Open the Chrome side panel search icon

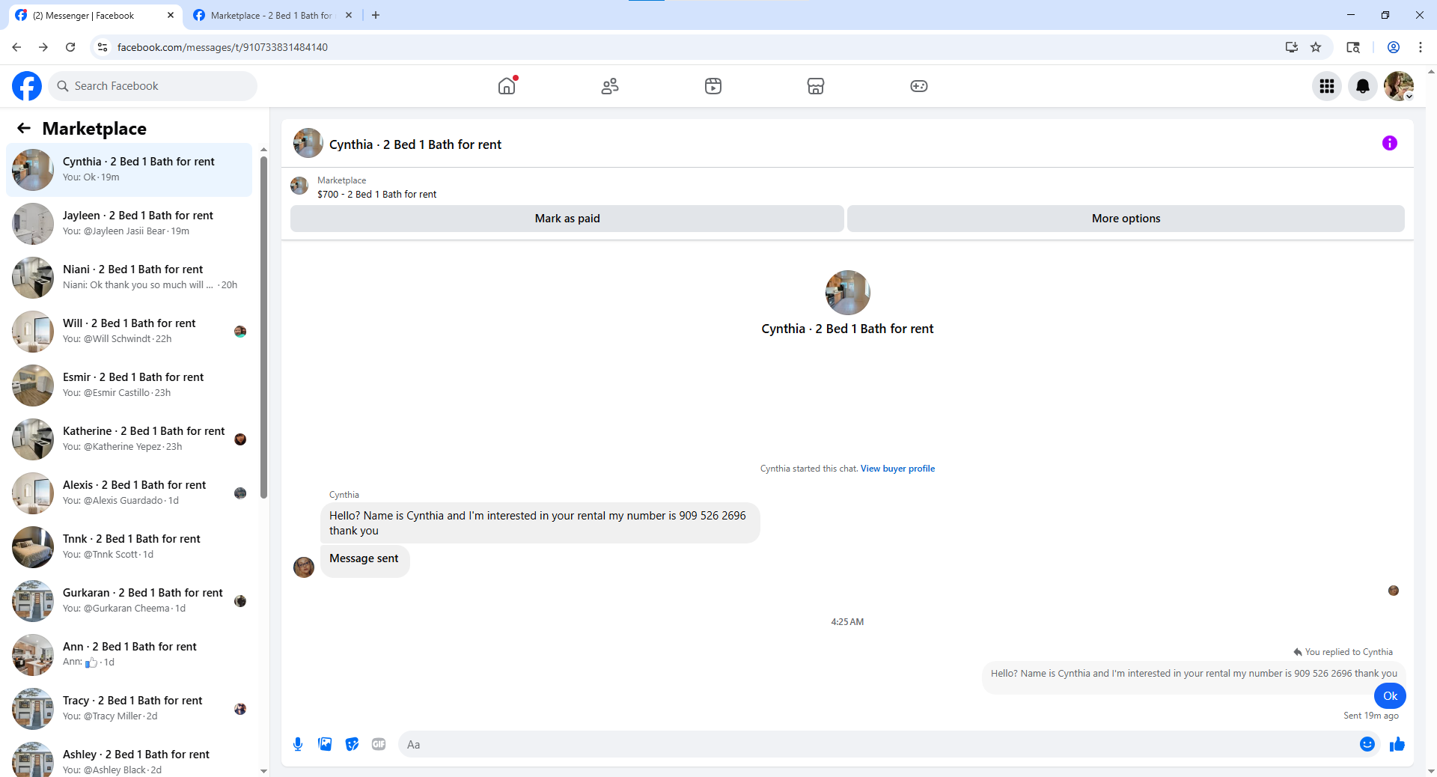[x=1353, y=47]
